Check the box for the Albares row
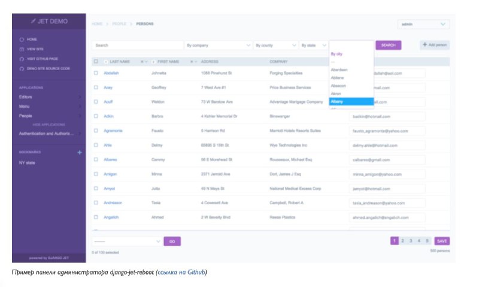479x287 pixels. (x=96, y=159)
